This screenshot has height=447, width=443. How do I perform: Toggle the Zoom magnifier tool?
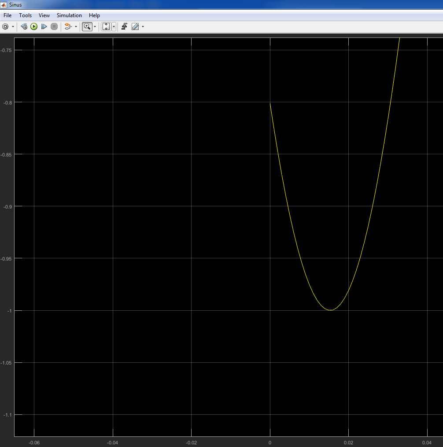tap(87, 26)
